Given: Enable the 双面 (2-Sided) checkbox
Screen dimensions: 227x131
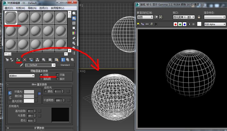Looking at the screenshot, I should click(x=57, y=75).
